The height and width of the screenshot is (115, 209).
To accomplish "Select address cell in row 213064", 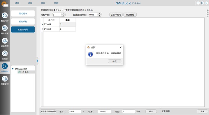I will 68,24.
